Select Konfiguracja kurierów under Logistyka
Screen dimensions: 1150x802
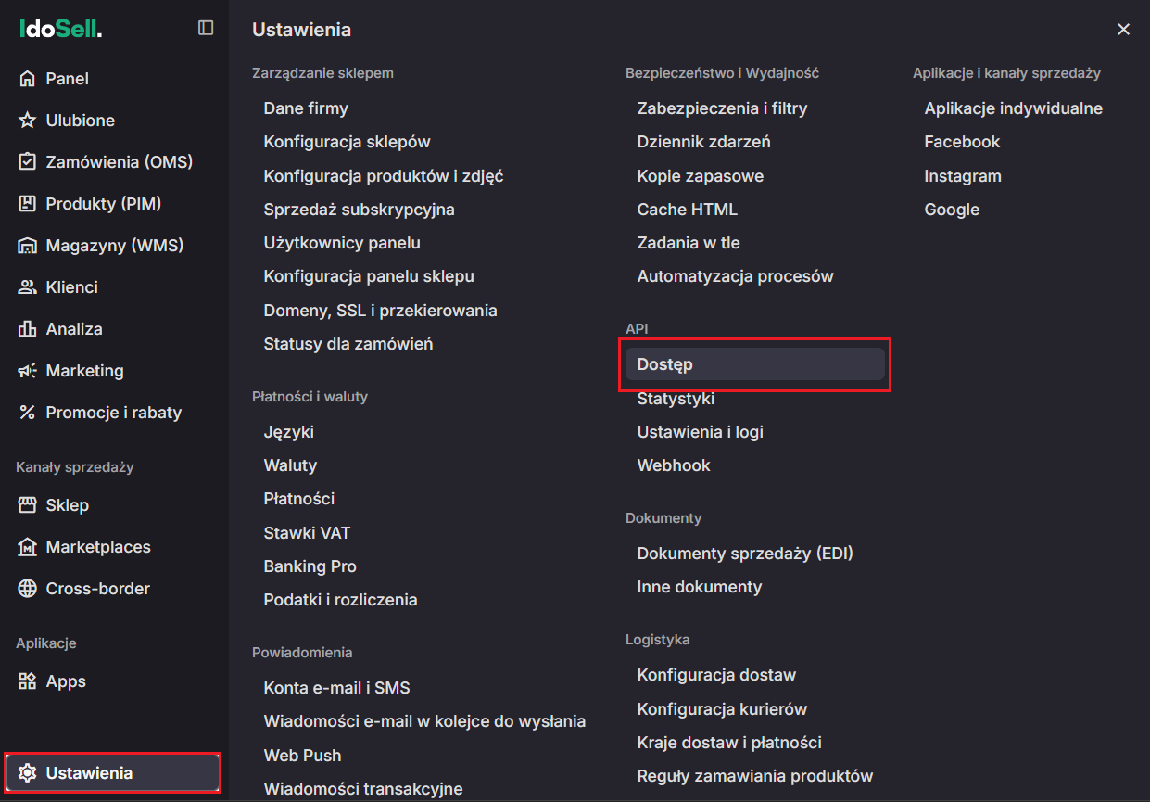pos(722,709)
